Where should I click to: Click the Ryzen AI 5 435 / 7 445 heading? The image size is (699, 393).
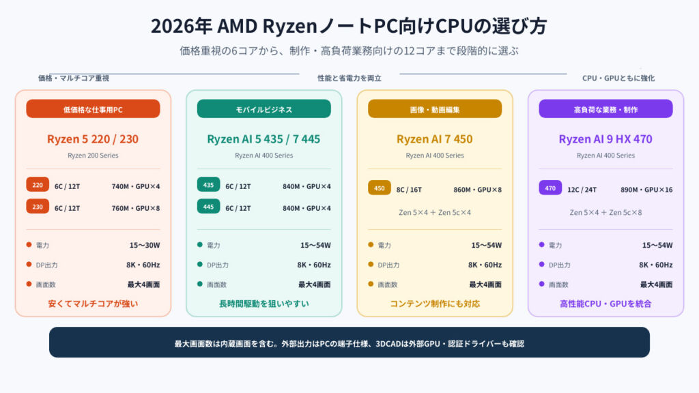click(264, 139)
